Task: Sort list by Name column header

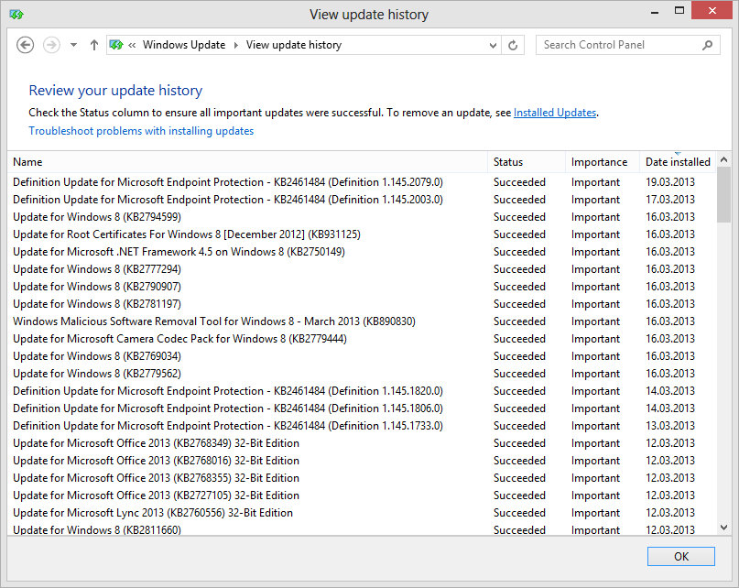Action: [x=247, y=162]
